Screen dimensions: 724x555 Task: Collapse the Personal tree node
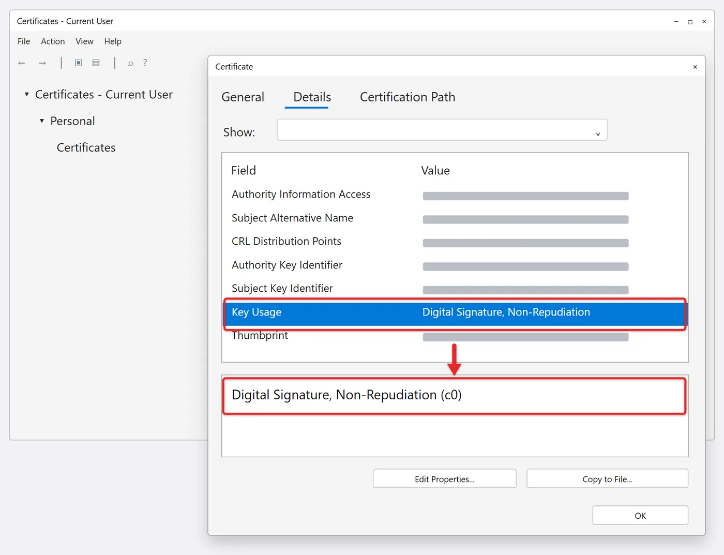(x=42, y=121)
